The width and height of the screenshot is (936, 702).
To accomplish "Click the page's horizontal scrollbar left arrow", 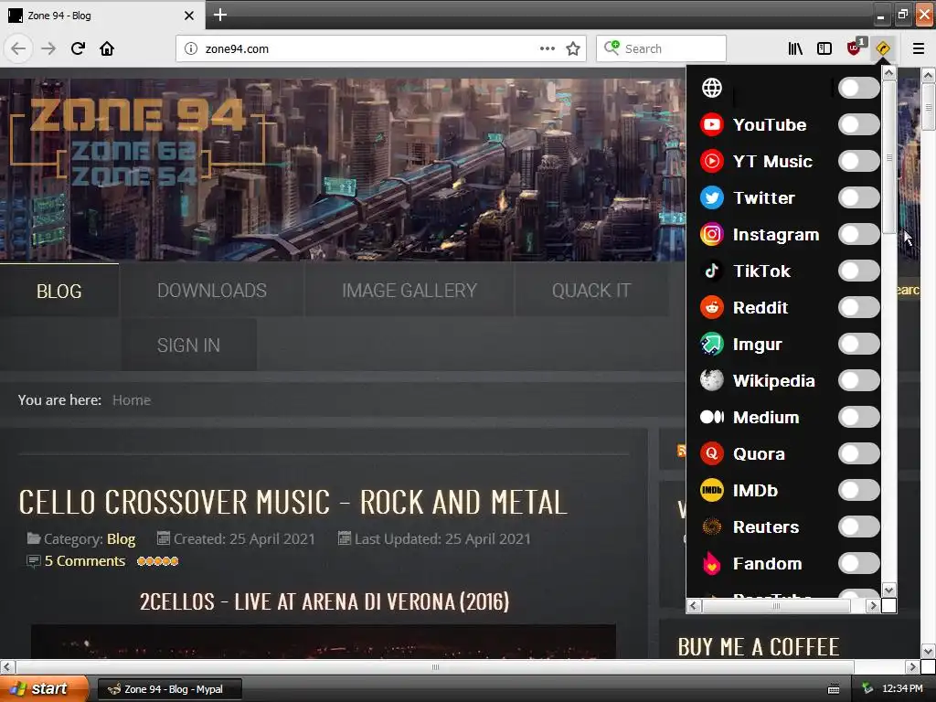I will [7, 666].
